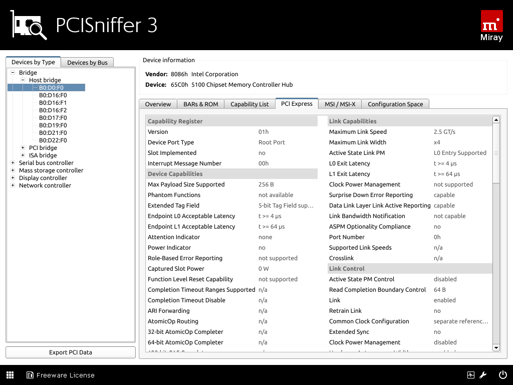Expand the Network controller node

pos(13,185)
